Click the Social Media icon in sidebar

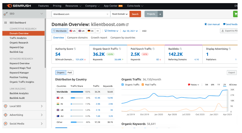click(5, 124)
